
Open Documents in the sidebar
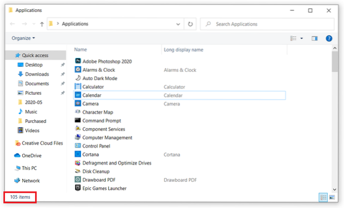click(37, 83)
